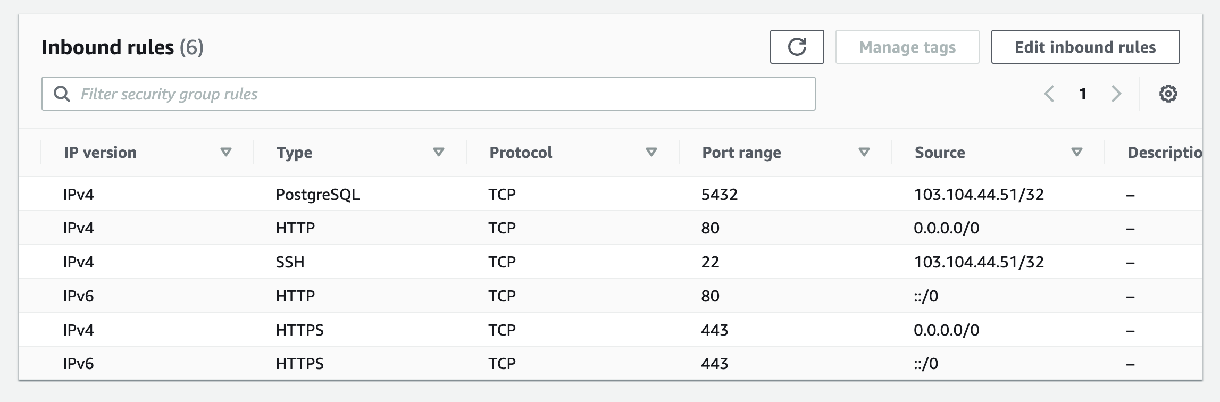Click the Source 0.0.0.0/0 value in HTTP row
This screenshot has height=402, width=1220.
click(947, 228)
